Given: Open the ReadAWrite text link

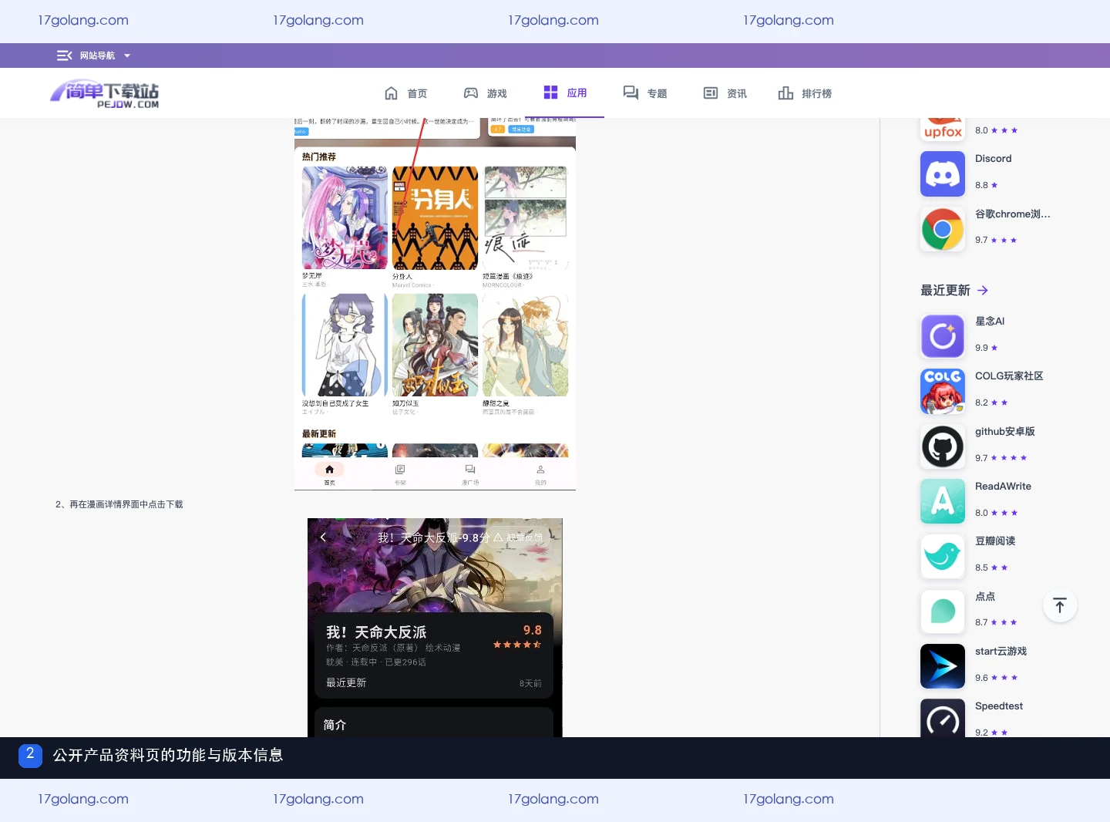Looking at the screenshot, I should [x=1003, y=487].
